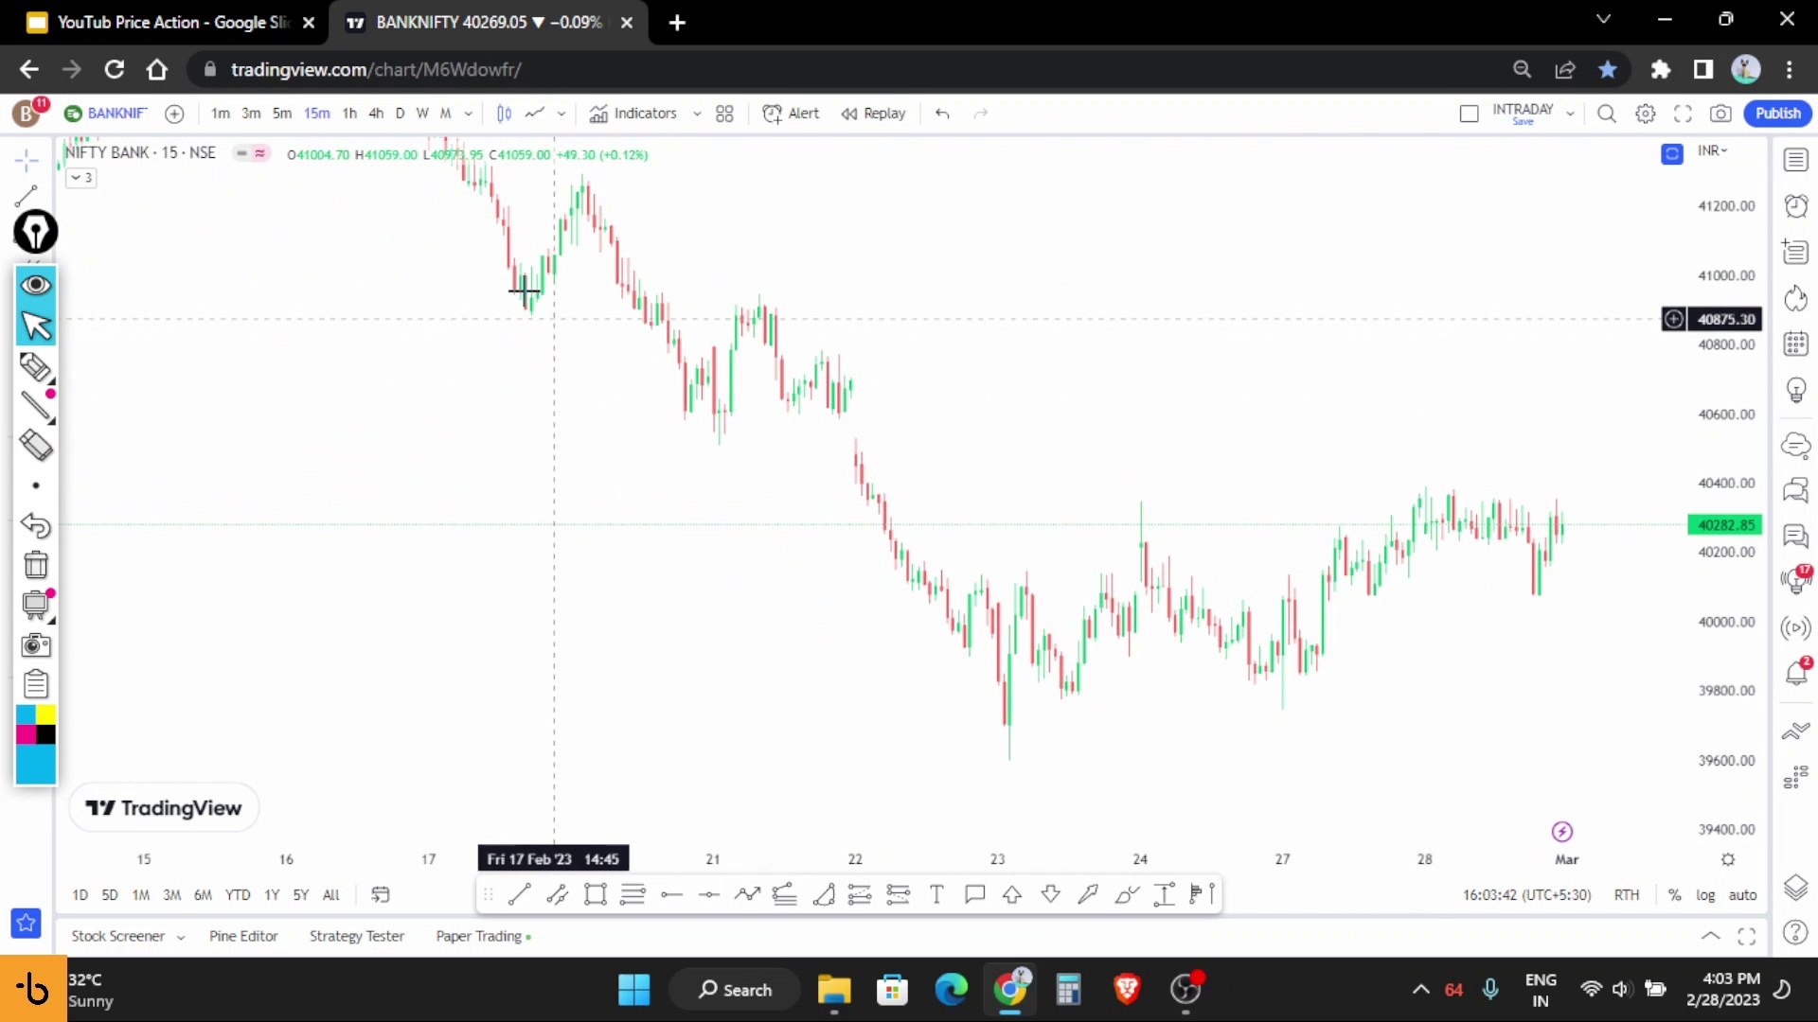Screen dimensions: 1818x1022
Task: Expand the interval options chevron
Action: tap(467, 114)
